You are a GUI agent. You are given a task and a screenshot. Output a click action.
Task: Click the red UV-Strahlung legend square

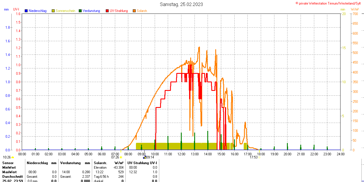click(x=107, y=11)
